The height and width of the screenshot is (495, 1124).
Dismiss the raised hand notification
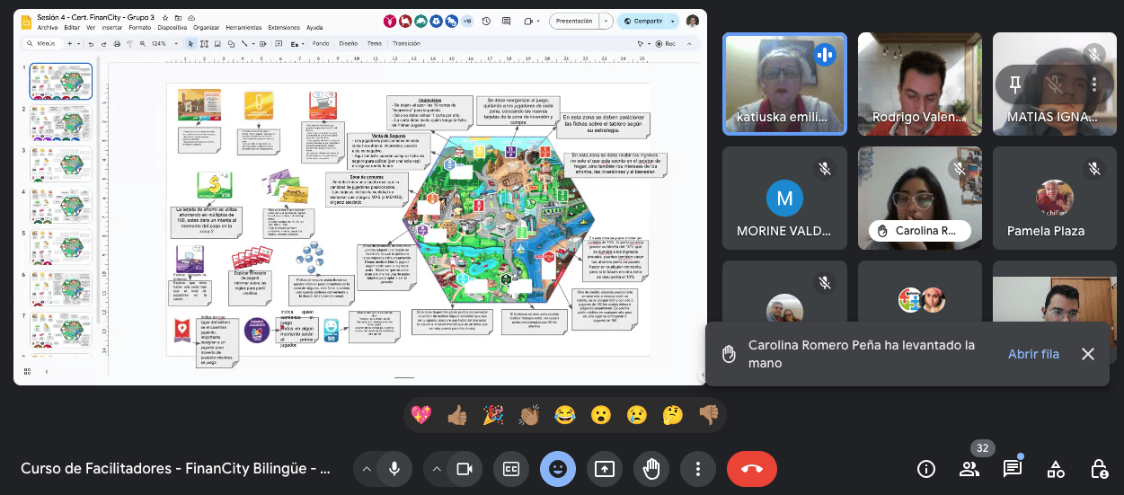click(x=1088, y=354)
